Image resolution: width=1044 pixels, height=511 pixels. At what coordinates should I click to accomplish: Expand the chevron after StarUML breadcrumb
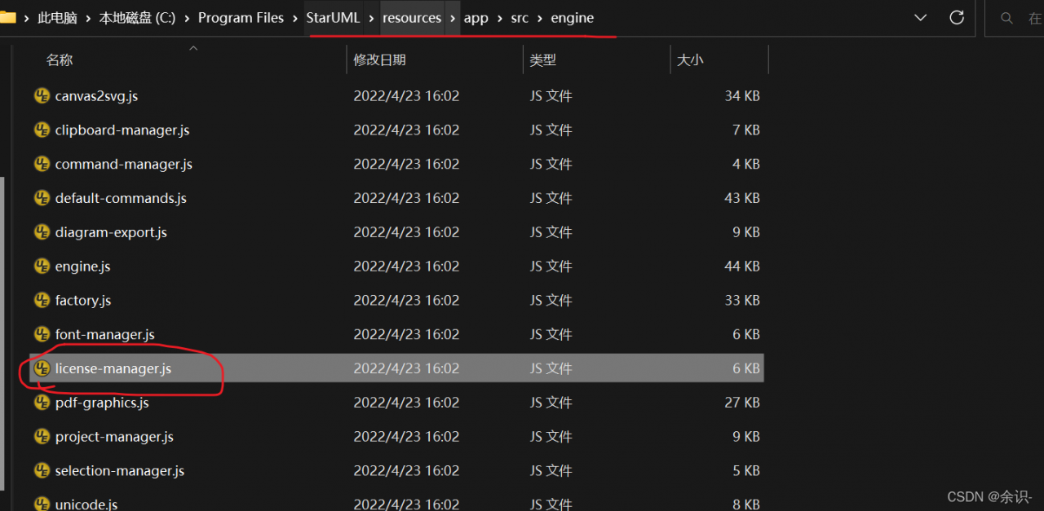372,18
